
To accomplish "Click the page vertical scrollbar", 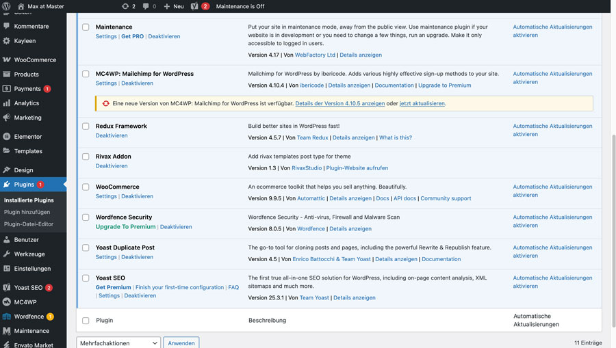I will click(613, 230).
